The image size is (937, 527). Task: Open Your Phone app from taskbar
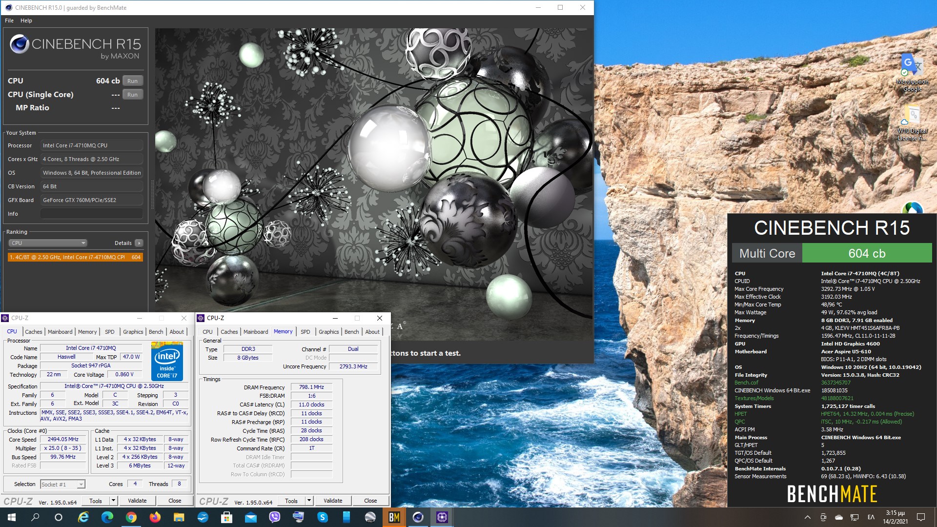pos(346,517)
